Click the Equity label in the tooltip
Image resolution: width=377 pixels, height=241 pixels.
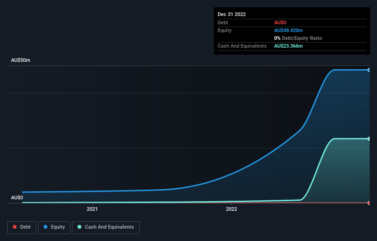coord(225,30)
